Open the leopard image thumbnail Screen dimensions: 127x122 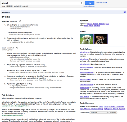101,39
